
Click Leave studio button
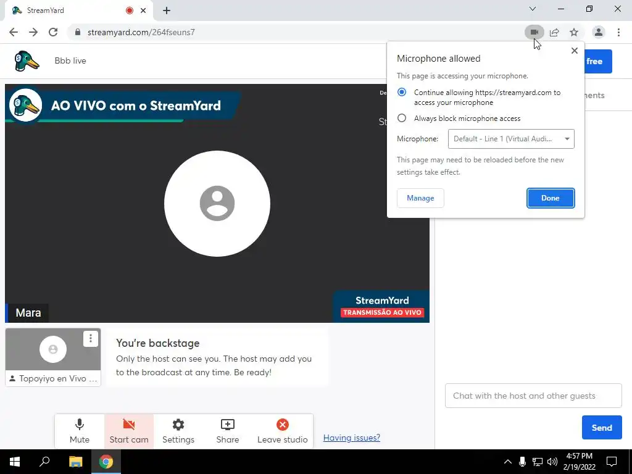(x=283, y=431)
